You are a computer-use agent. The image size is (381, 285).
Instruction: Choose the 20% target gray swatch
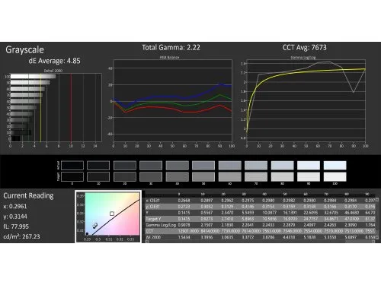pyautogui.click(x=125, y=176)
